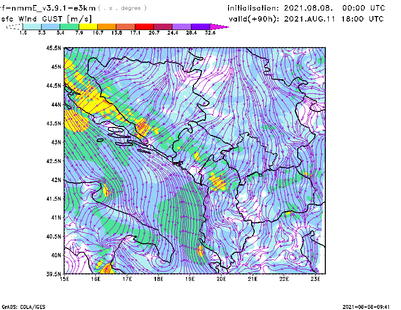Click the legend value "24.4"
The width and height of the screenshot is (401, 310).
(172, 33)
